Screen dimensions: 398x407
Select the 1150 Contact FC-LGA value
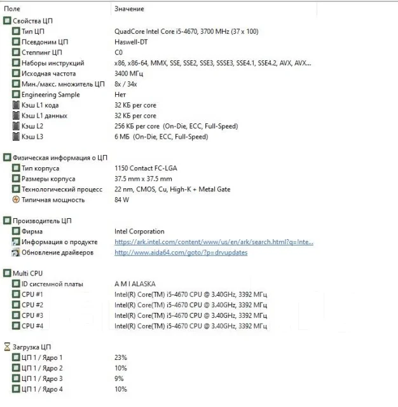point(146,168)
